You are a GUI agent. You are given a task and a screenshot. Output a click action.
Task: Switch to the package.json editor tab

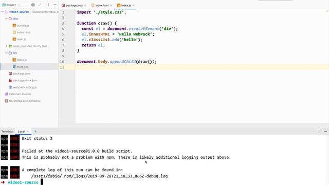[74, 5]
